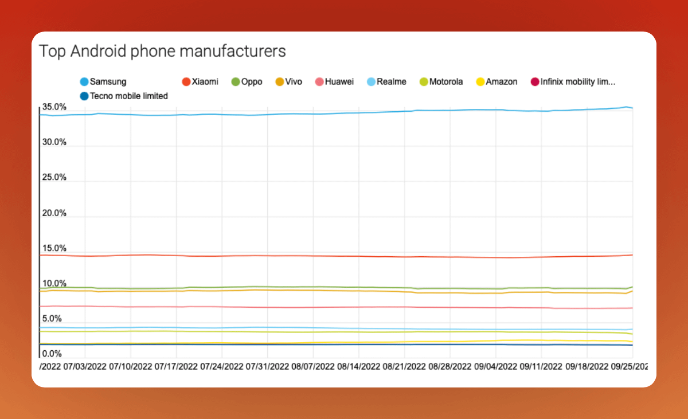The width and height of the screenshot is (688, 419).
Task: Click the Vivo orange legend dot
Action: click(x=279, y=82)
